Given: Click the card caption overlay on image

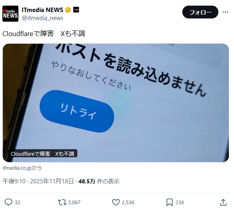Looking at the screenshot, I should 42,154.
